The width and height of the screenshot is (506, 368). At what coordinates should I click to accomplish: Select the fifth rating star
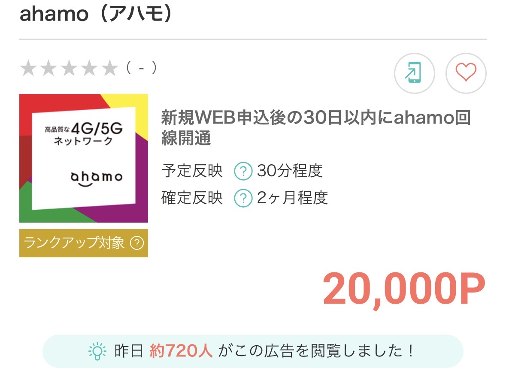[x=110, y=69]
